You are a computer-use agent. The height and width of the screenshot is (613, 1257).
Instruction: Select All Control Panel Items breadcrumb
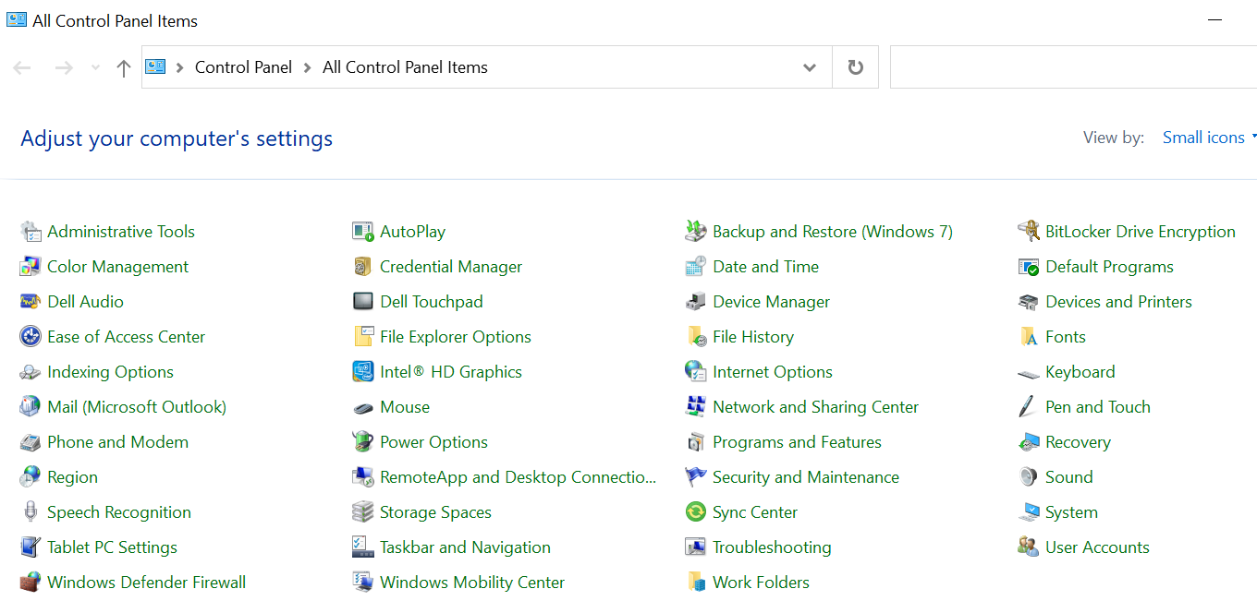click(x=405, y=67)
